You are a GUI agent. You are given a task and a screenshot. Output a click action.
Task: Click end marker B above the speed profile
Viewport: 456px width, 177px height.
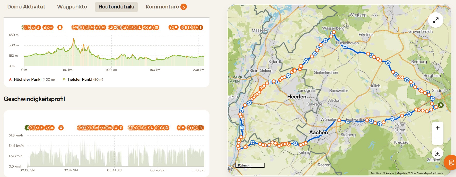(x=201, y=128)
